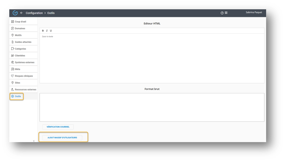285x161 pixels.
Task: Focus the Format brut text box
Action: (152, 107)
